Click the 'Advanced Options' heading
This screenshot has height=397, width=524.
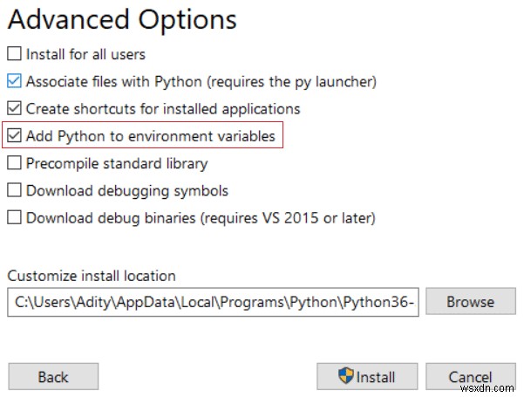tap(122, 18)
